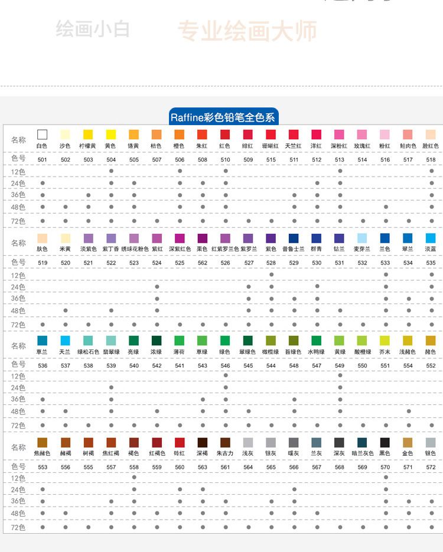443x552 pixels.
Task: Click the color name label '水鸭绿'
Action: [x=316, y=352]
